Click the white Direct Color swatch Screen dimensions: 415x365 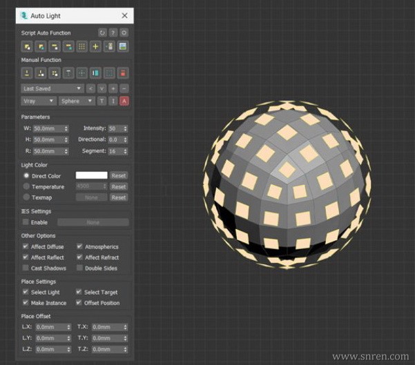(x=91, y=176)
